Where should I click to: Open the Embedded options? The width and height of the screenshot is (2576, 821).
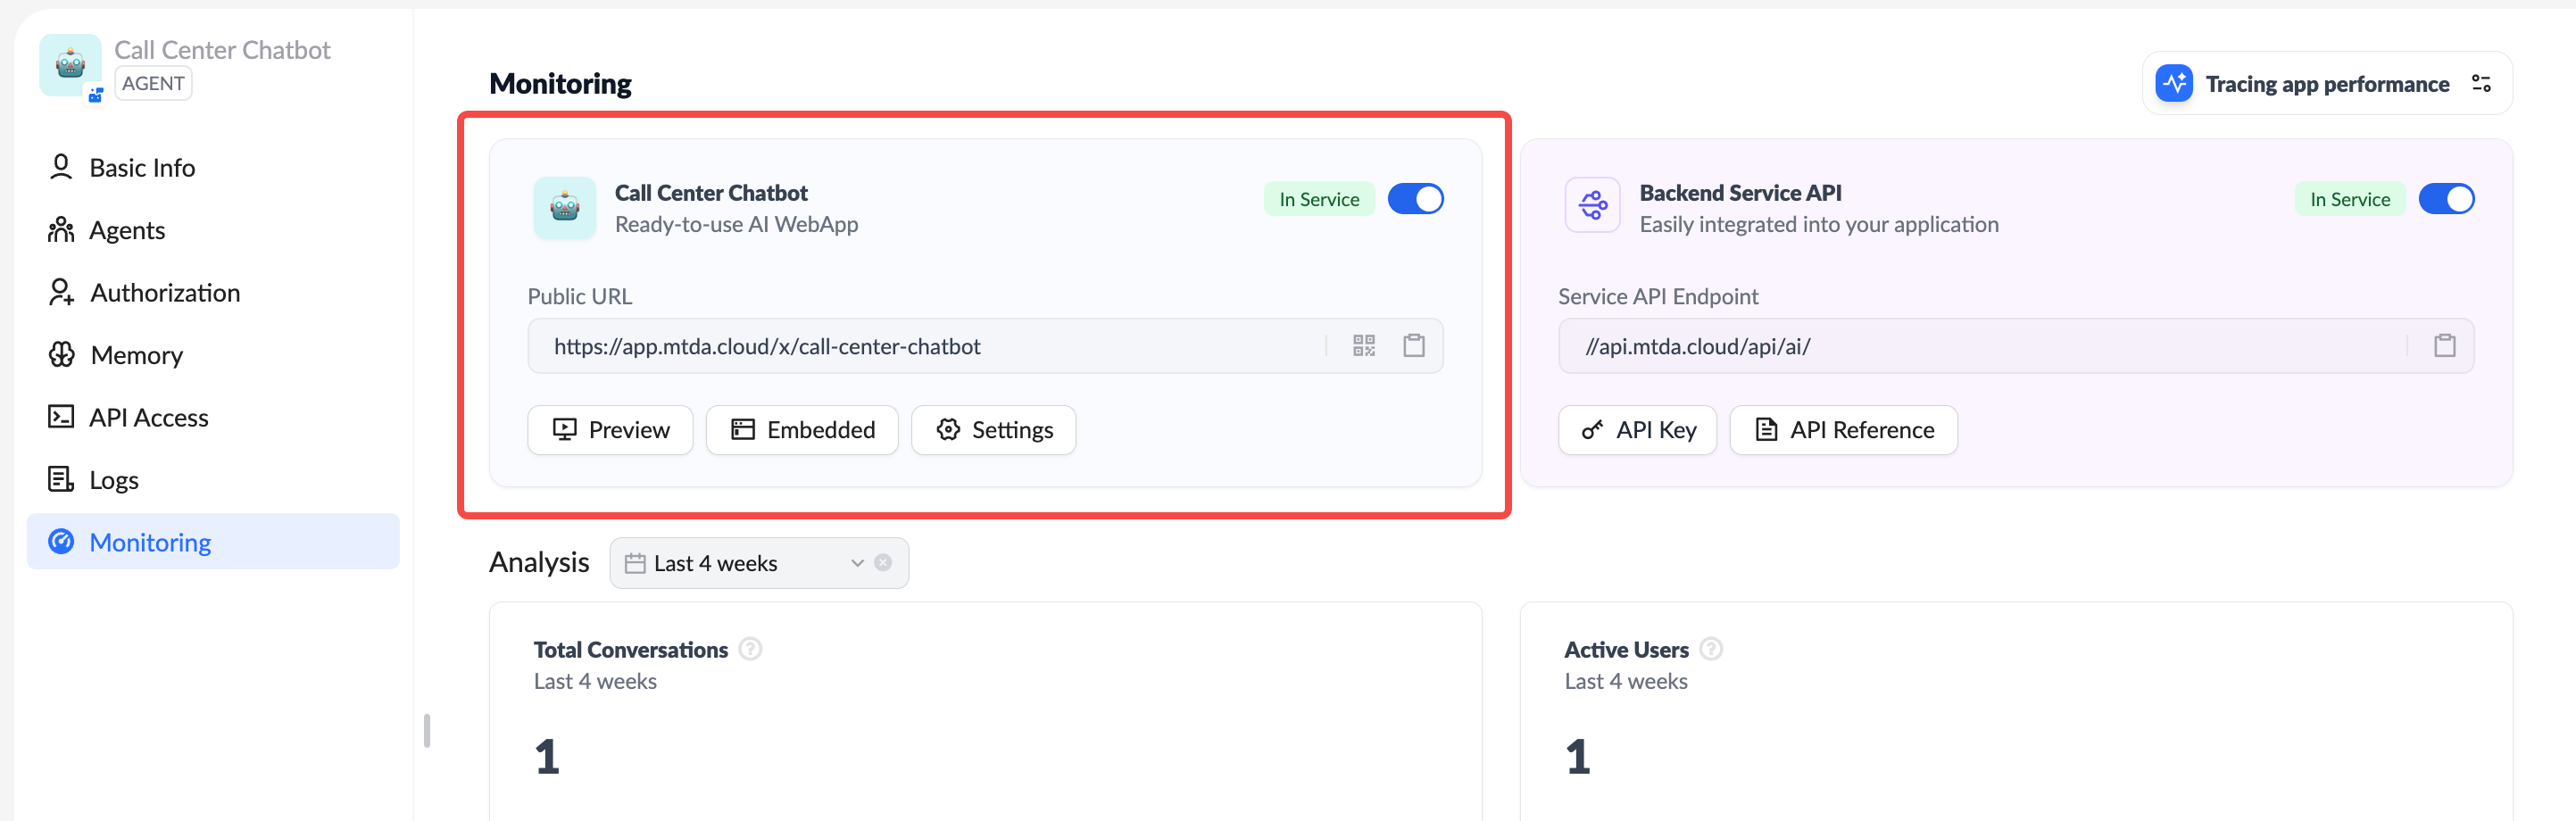[x=801, y=429]
